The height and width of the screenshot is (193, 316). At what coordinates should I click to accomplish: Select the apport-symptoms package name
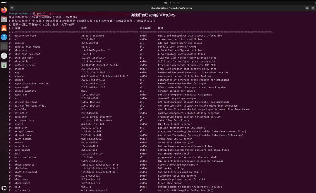coord(25,91)
